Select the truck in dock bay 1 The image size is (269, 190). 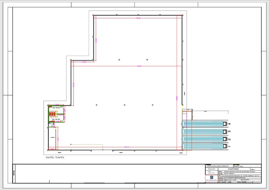coord(225,146)
